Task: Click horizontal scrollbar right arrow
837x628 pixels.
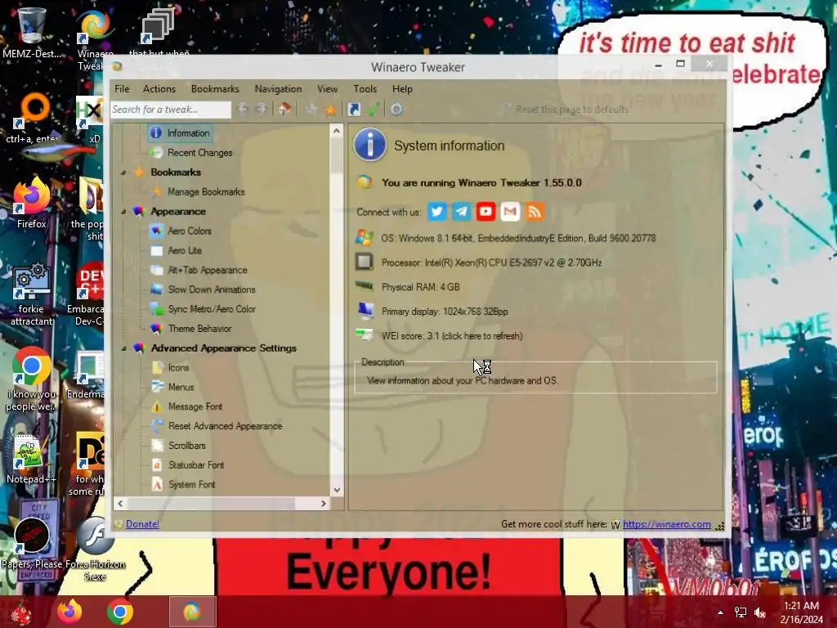Action: (323, 504)
